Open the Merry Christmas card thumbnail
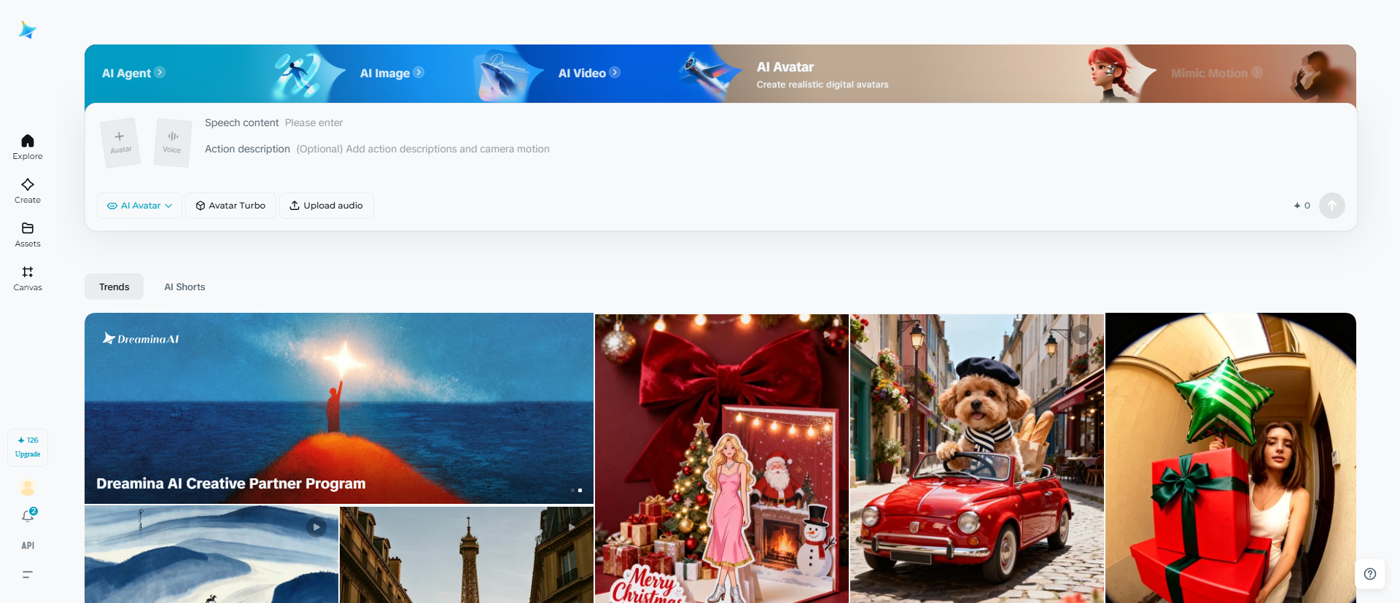 [x=722, y=459]
